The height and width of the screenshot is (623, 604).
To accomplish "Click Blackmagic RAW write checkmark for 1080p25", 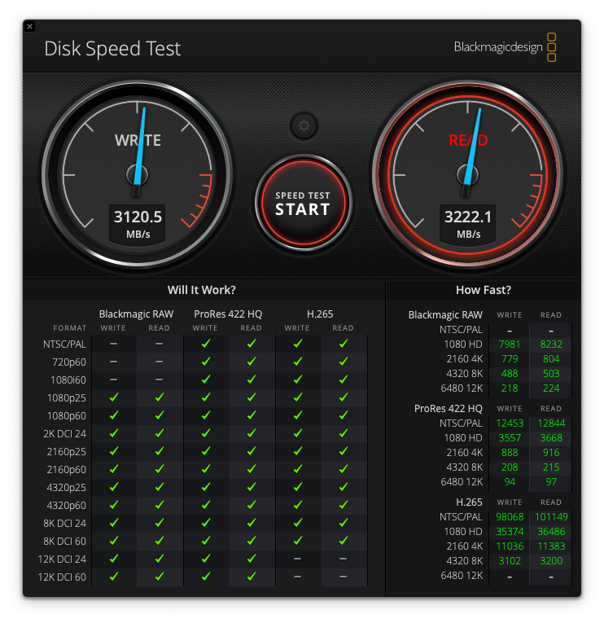I will [x=114, y=397].
